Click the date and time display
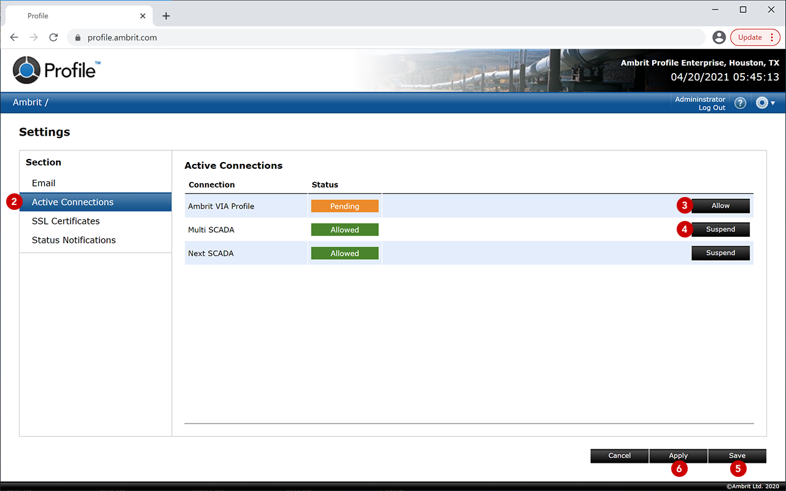The width and height of the screenshot is (786, 491). (x=725, y=77)
